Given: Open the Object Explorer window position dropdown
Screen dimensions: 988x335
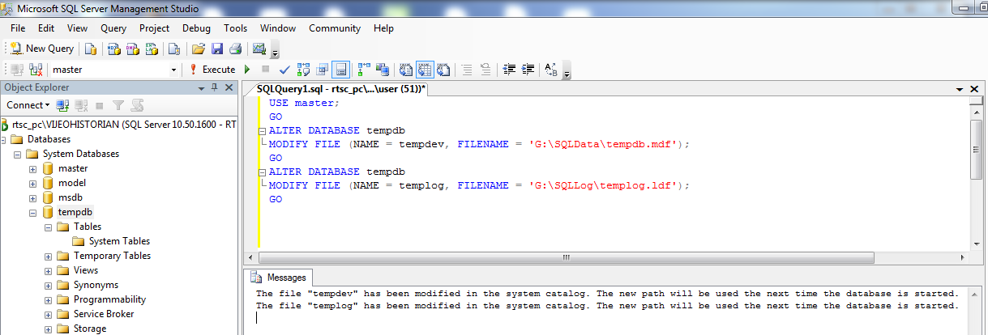Looking at the screenshot, I should 203,87.
